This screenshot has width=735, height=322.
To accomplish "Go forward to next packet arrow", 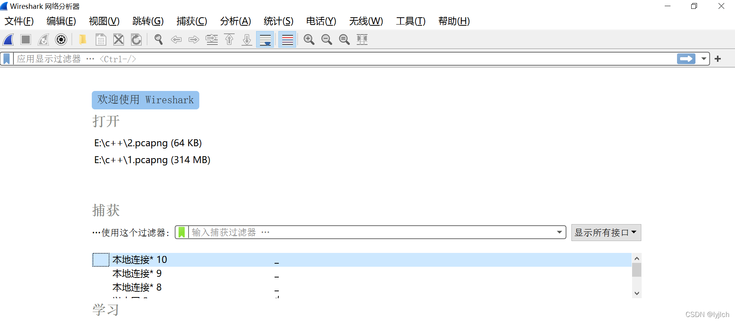I will [x=194, y=40].
